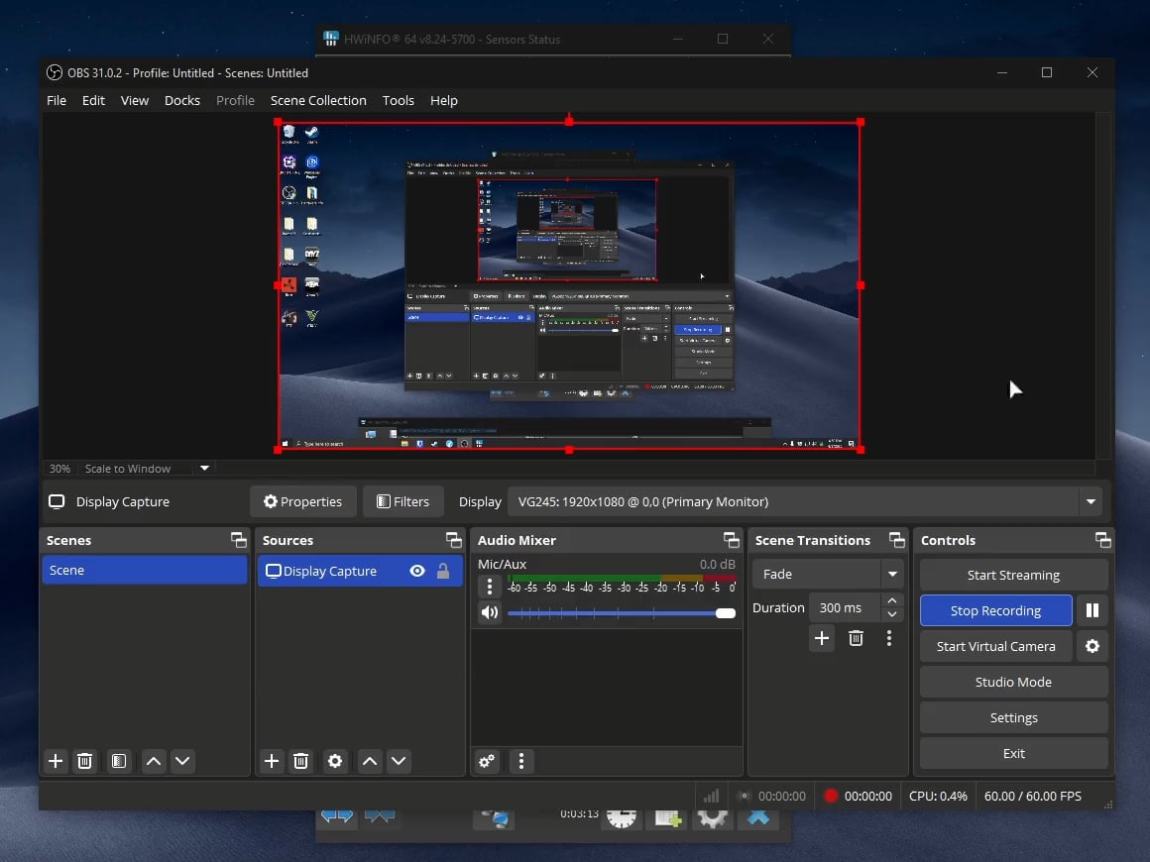Image resolution: width=1150 pixels, height=862 pixels.
Task: Click the HWiNFO Sensors Status title bar
Action: click(554, 39)
